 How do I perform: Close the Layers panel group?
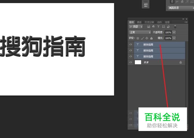click(187, 19)
